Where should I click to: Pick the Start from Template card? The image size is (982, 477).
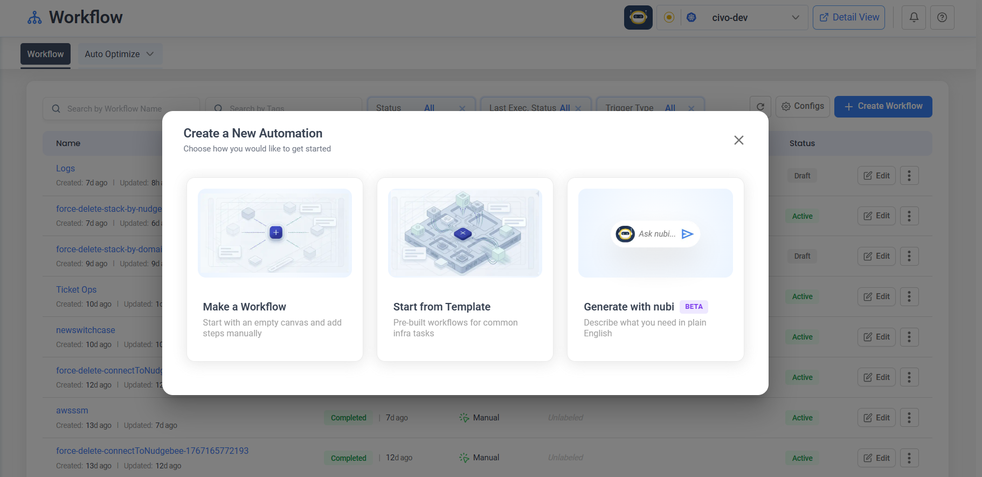[465, 269]
